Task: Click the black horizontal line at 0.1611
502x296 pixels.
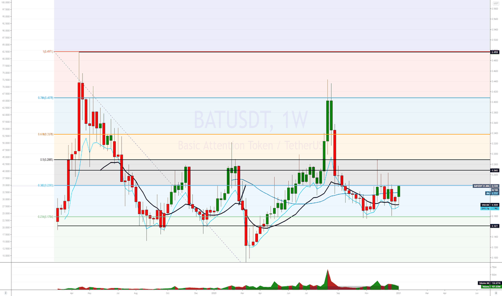Action: [x=274, y=226]
